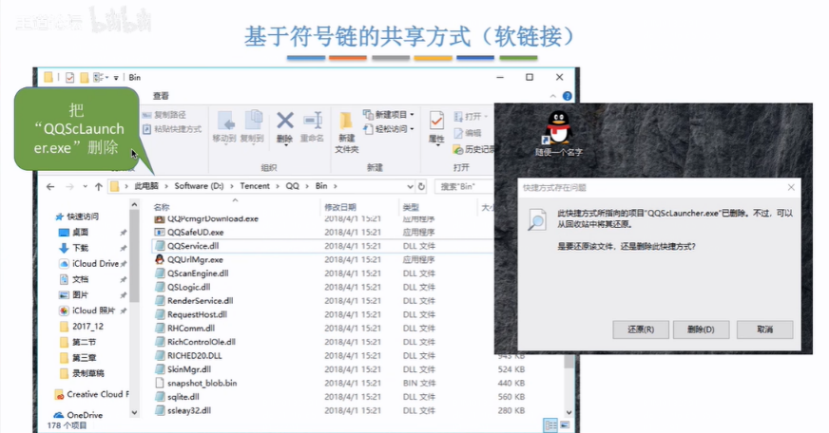The width and height of the screenshot is (829, 433).
Task: Select Creative Cloud Files in sidebar
Action: pyautogui.click(x=92, y=394)
